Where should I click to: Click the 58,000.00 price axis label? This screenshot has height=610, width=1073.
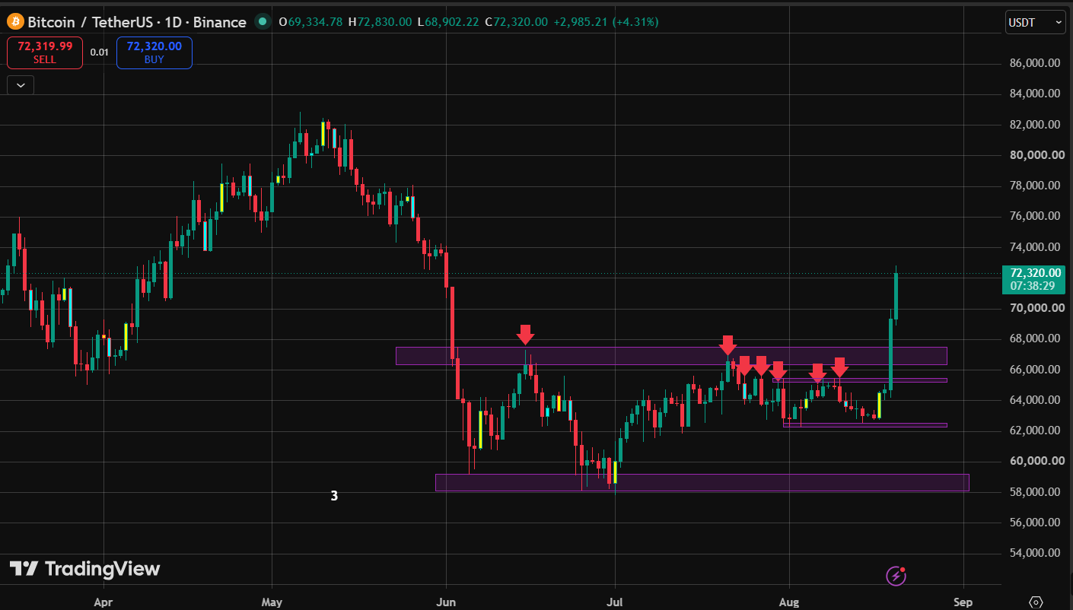click(1035, 492)
